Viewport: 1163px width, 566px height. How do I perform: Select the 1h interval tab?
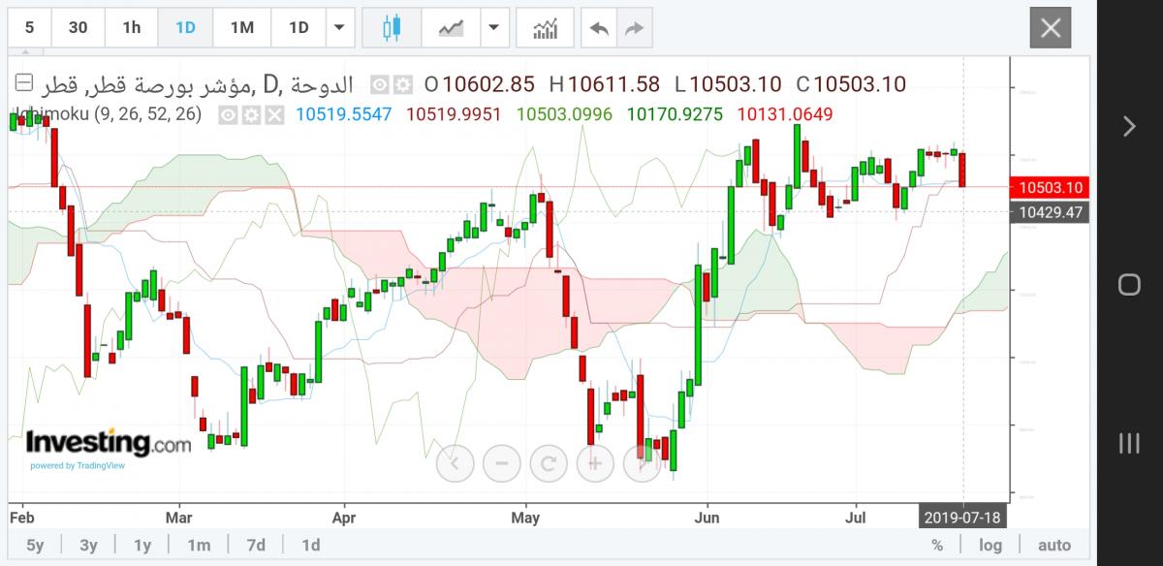tap(132, 27)
